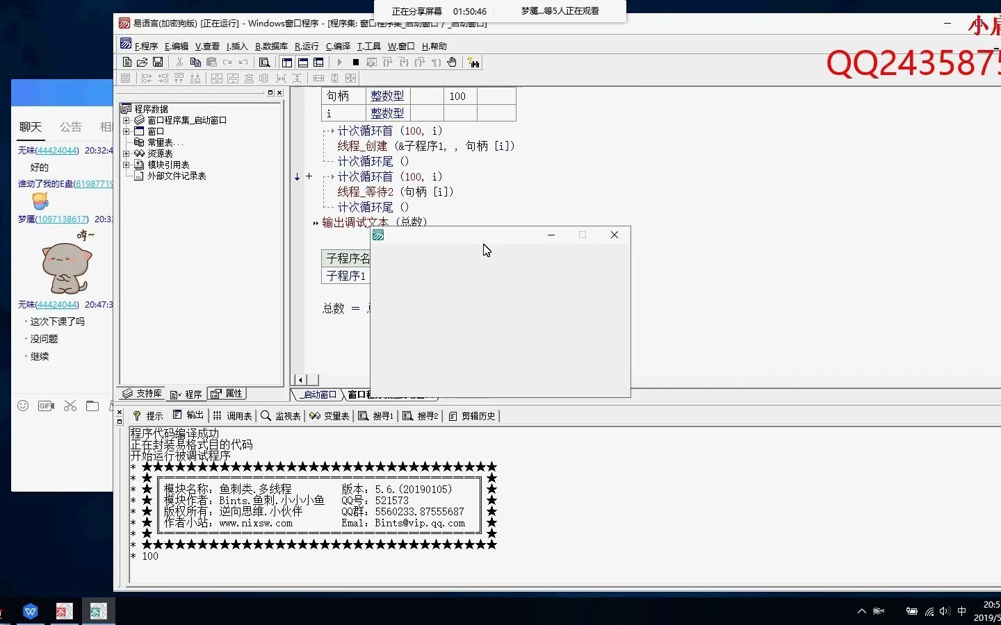This screenshot has height=625, width=1001.
Task: Click the 线程_创建 code line
Action: [x=426, y=146]
